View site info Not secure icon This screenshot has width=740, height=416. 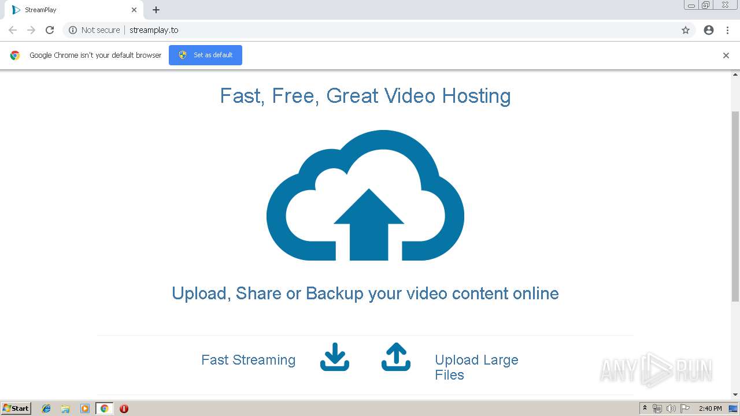[x=73, y=30]
